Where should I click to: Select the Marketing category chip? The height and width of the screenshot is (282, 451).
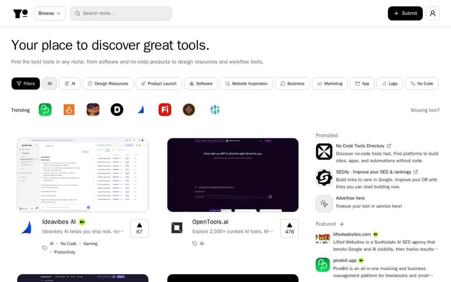[x=330, y=83]
